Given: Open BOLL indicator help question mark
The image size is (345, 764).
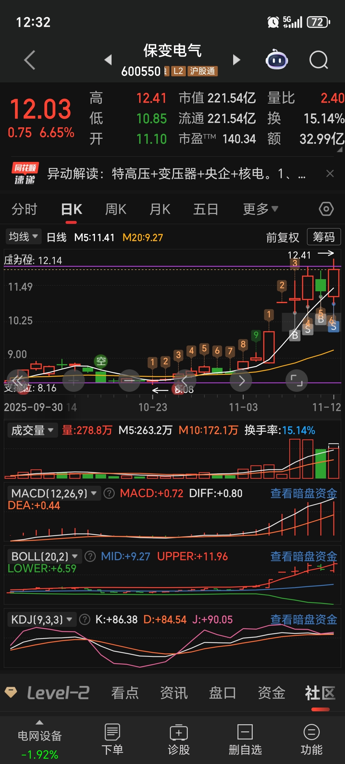Looking at the screenshot, I should tap(90, 556).
